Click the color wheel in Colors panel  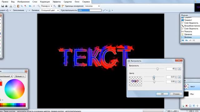(x=15, y=89)
